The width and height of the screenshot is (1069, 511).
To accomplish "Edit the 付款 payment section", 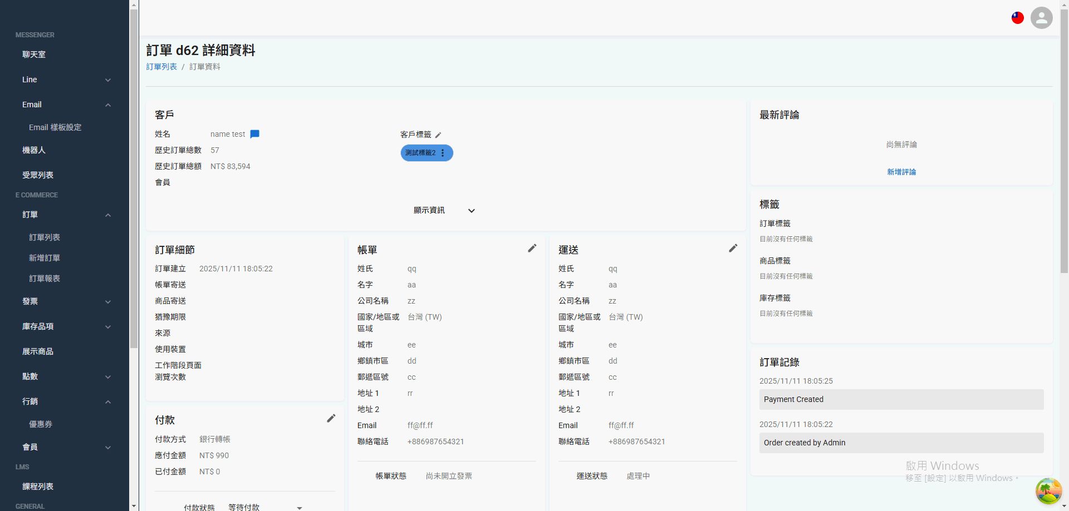I will [331, 418].
